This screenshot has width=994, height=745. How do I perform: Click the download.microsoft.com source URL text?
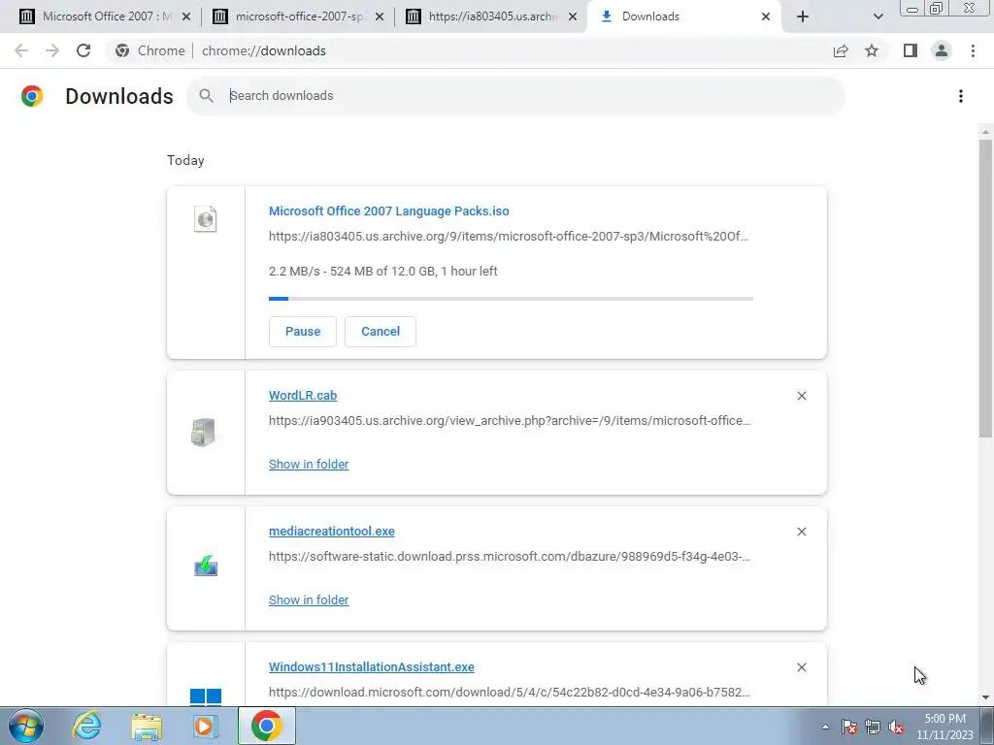tap(509, 693)
